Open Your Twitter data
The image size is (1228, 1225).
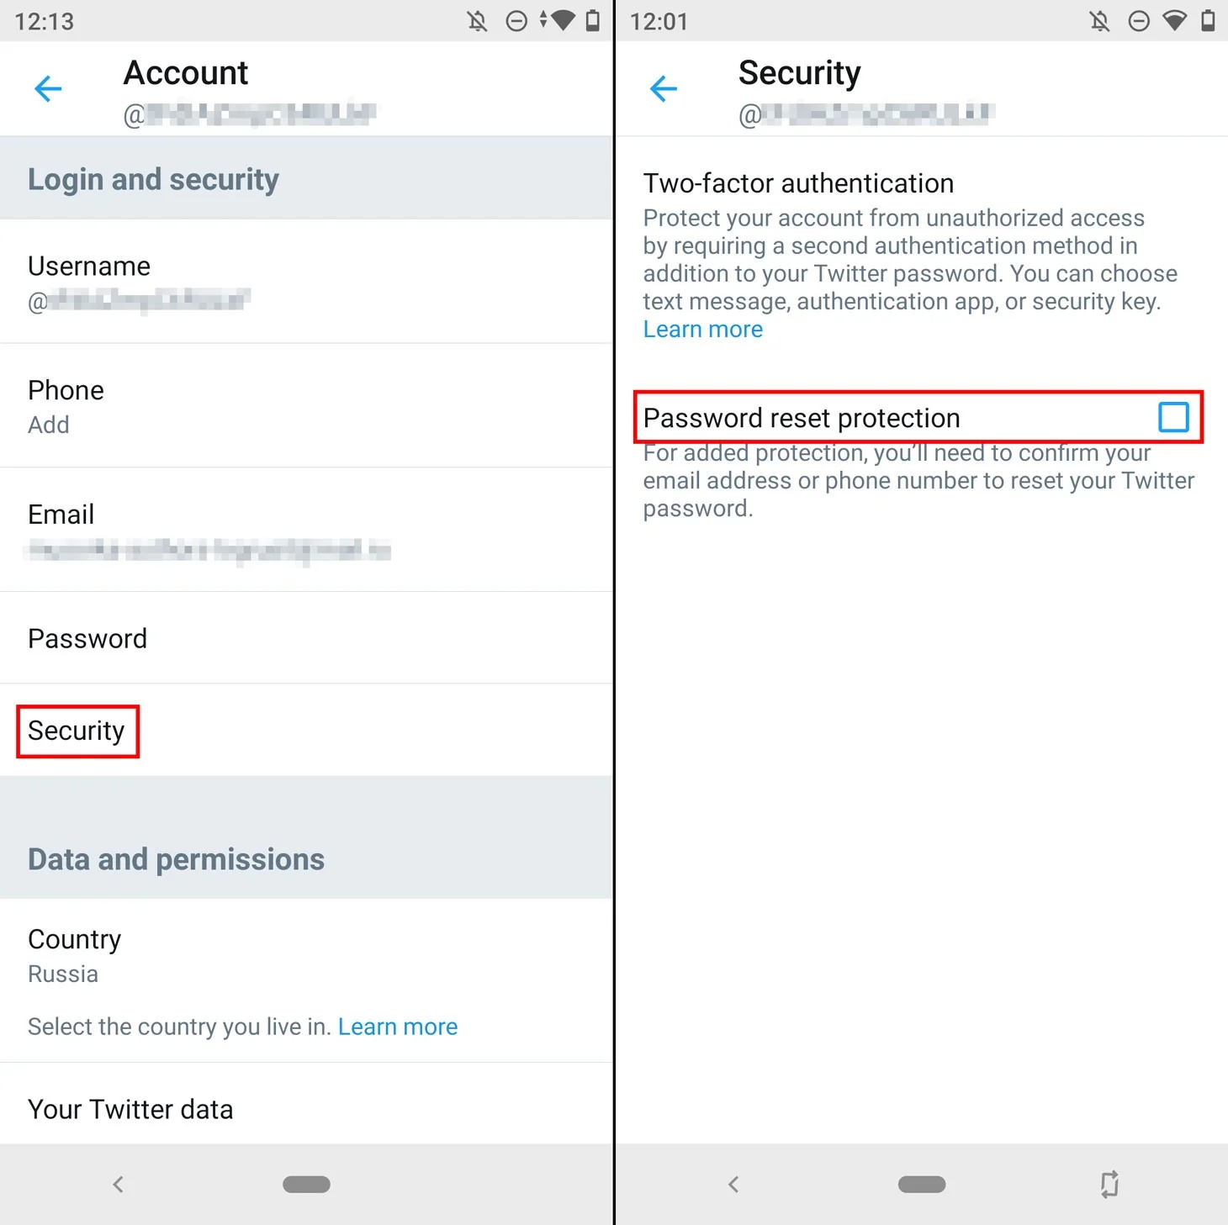[x=130, y=1109]
